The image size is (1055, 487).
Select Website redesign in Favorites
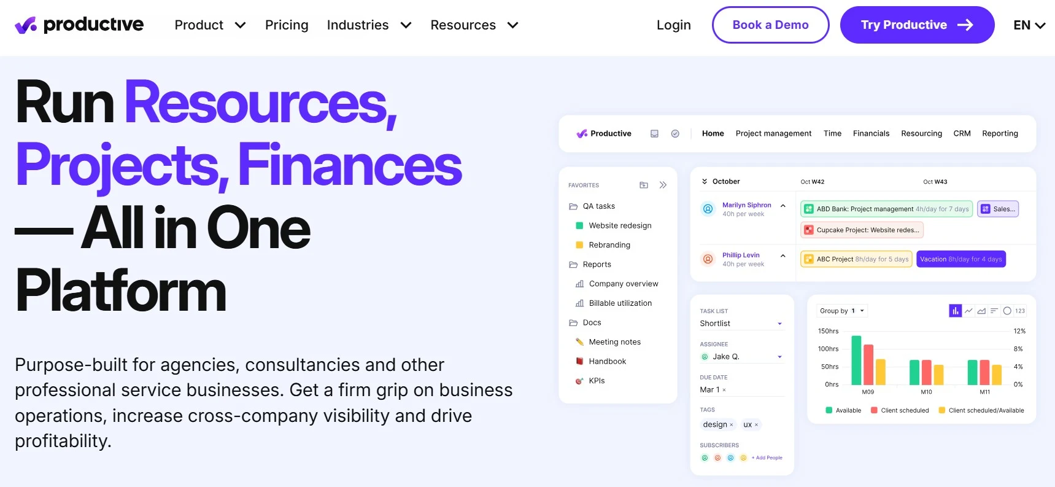pyautogui.click(x=620, y=226)
